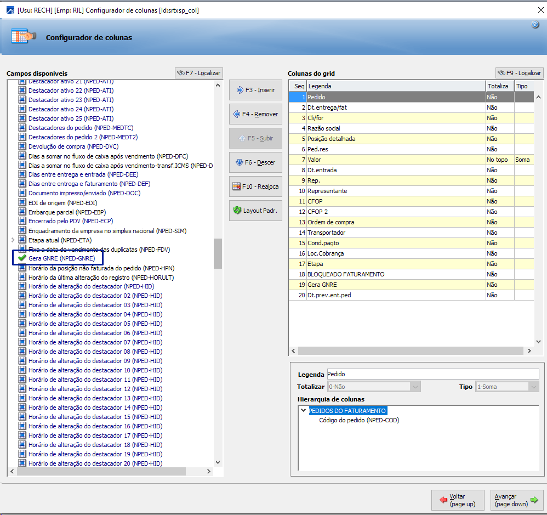Collapse the PEDIDOS DO FATURAMENTO node

(x=303, y=411)
